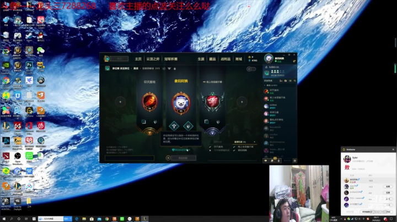The width and height of the screenshot is (397, 222).
Task: Click the lobby chat input field
Action: (130, 158)
